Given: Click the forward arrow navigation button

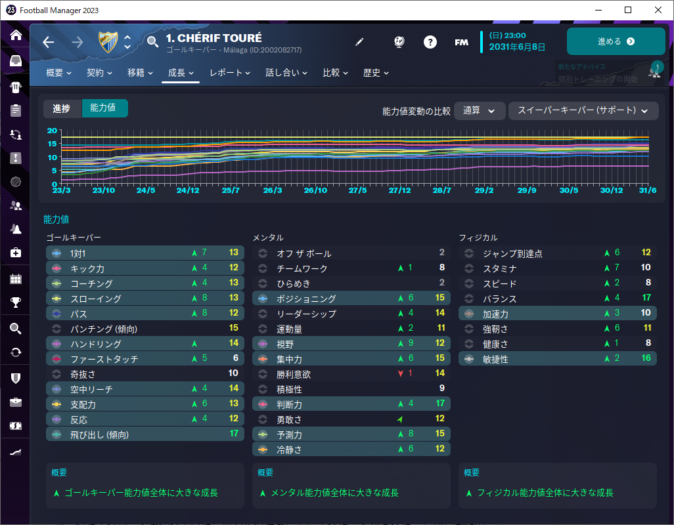Looking at the screenshot, I should (x=78, y=42).
